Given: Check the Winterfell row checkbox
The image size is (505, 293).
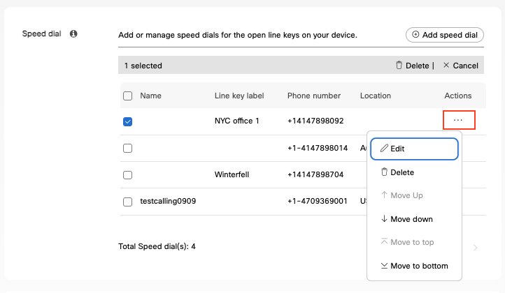Looking at the screenshot, I should click(127, 175).
